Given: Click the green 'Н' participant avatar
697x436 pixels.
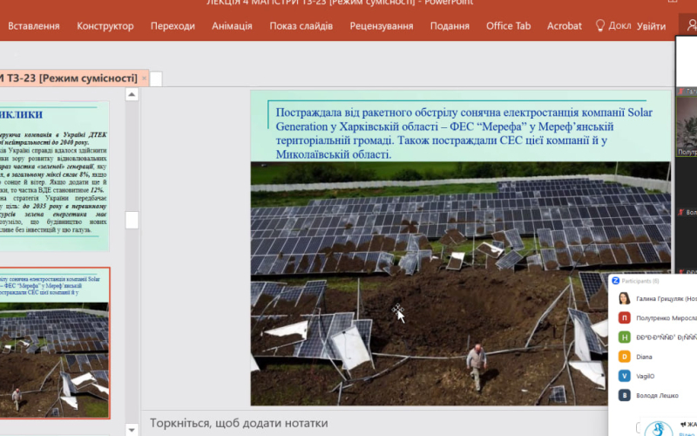Looking at the screenshot, I should pos(624,337).
